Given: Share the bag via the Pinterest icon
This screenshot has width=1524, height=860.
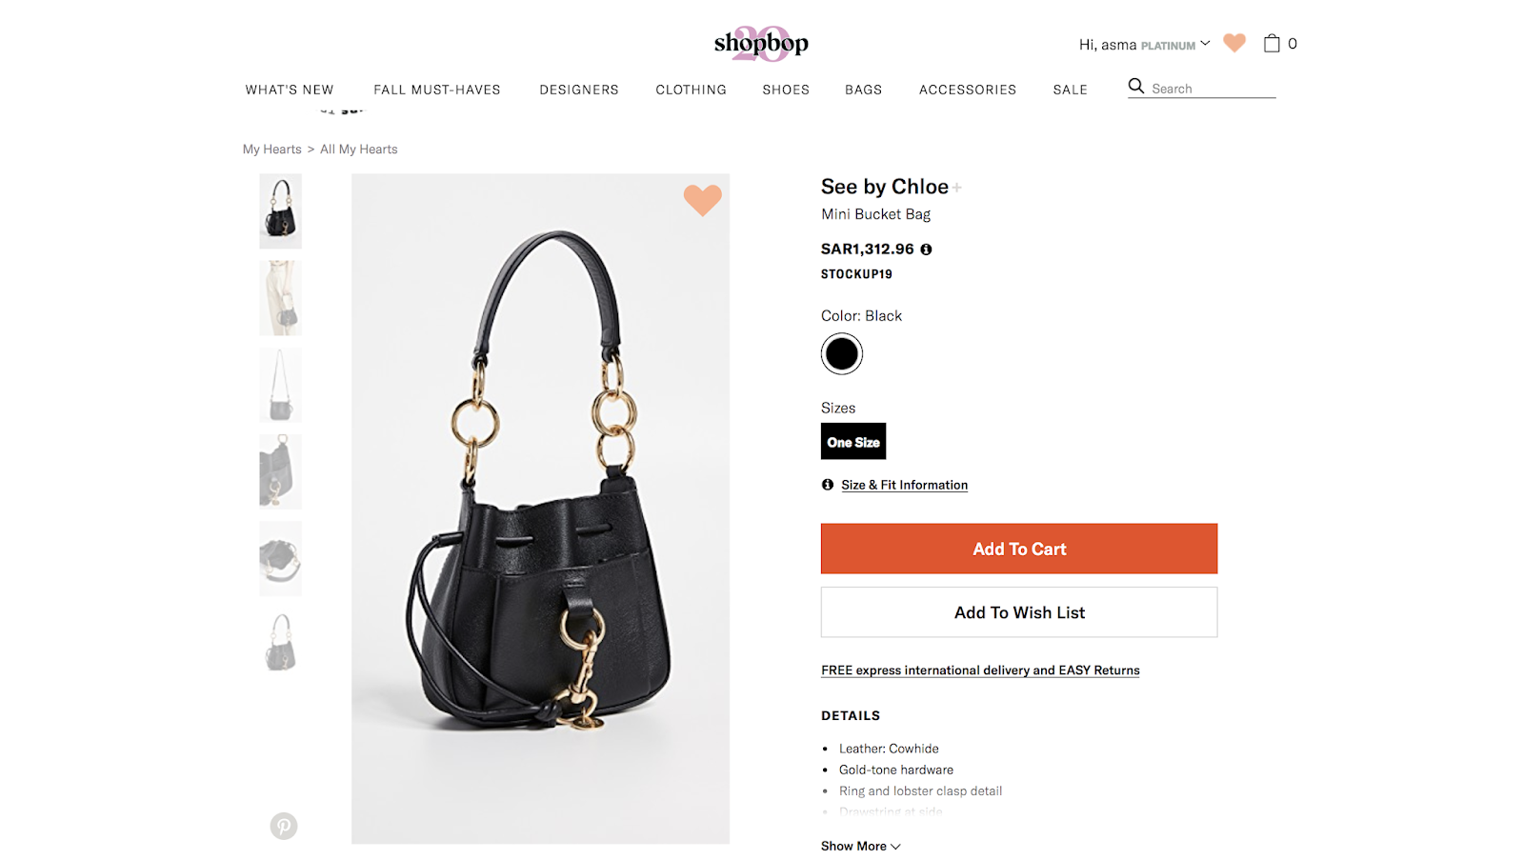Looking at the screenshot, I should coord(284,826).
